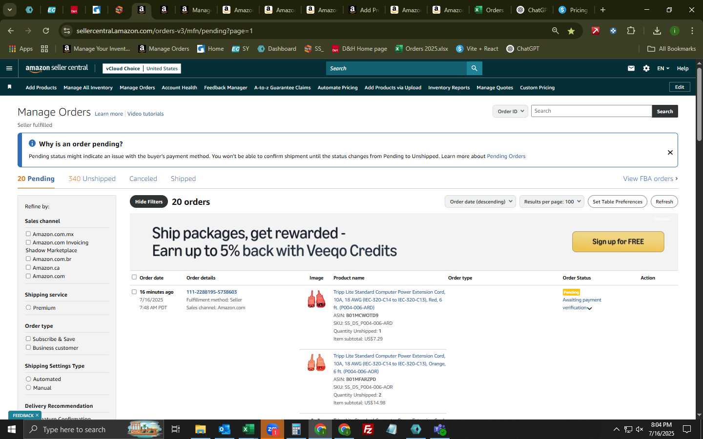Tick the select-all orders header checkbox
Screen dimensions: 703x439
(x=134, y=277)
